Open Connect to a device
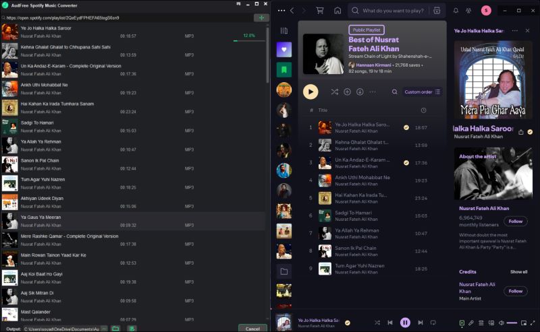Screen dimensions: 540x332 pos(491,323)
